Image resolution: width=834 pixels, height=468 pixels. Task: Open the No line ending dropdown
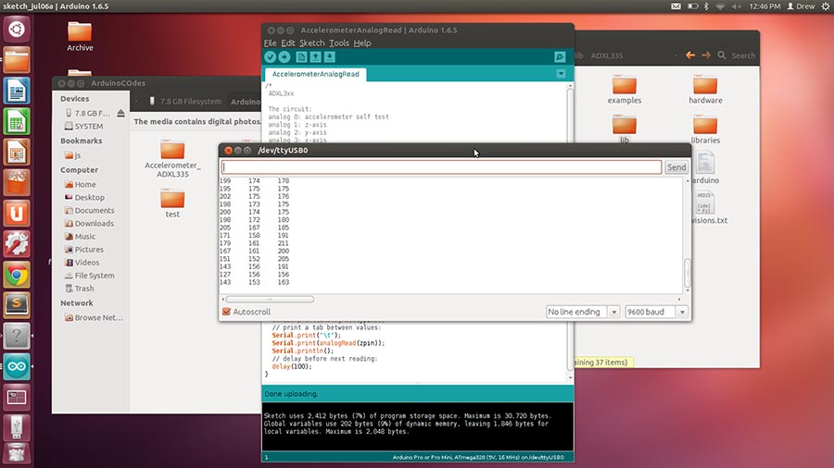(583, 312)
